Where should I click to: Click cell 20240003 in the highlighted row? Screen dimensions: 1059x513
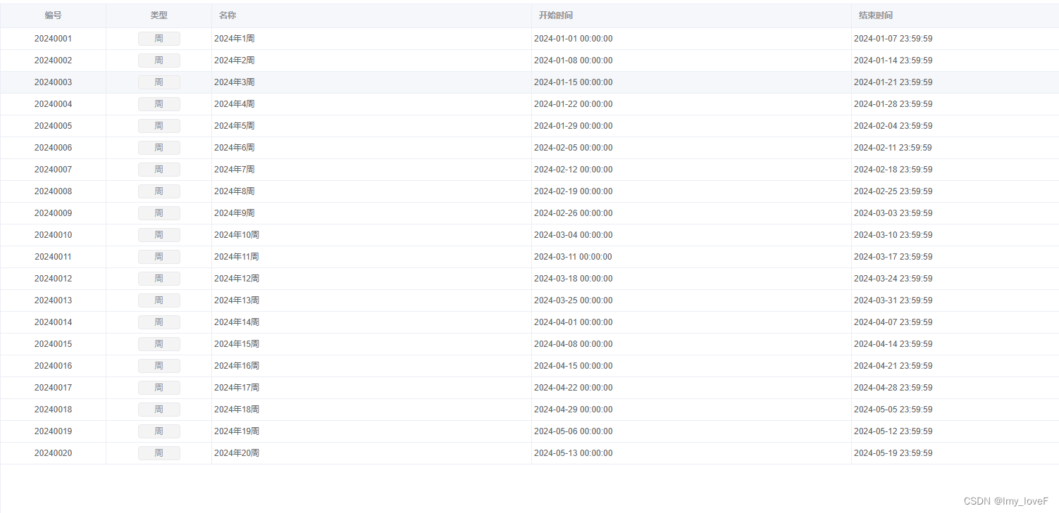(x=53, y=82)
